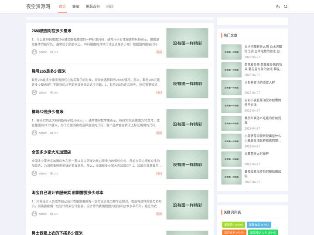Open the 蜂蜜 navigation tab
This screenshot has height=235, width=314.
(76, 7)
